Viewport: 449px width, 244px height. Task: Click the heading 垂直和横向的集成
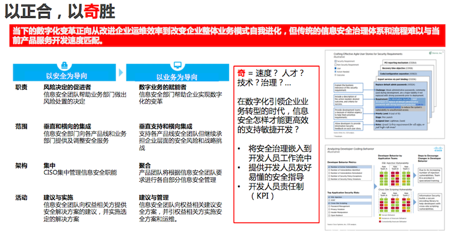coord(67,126)
